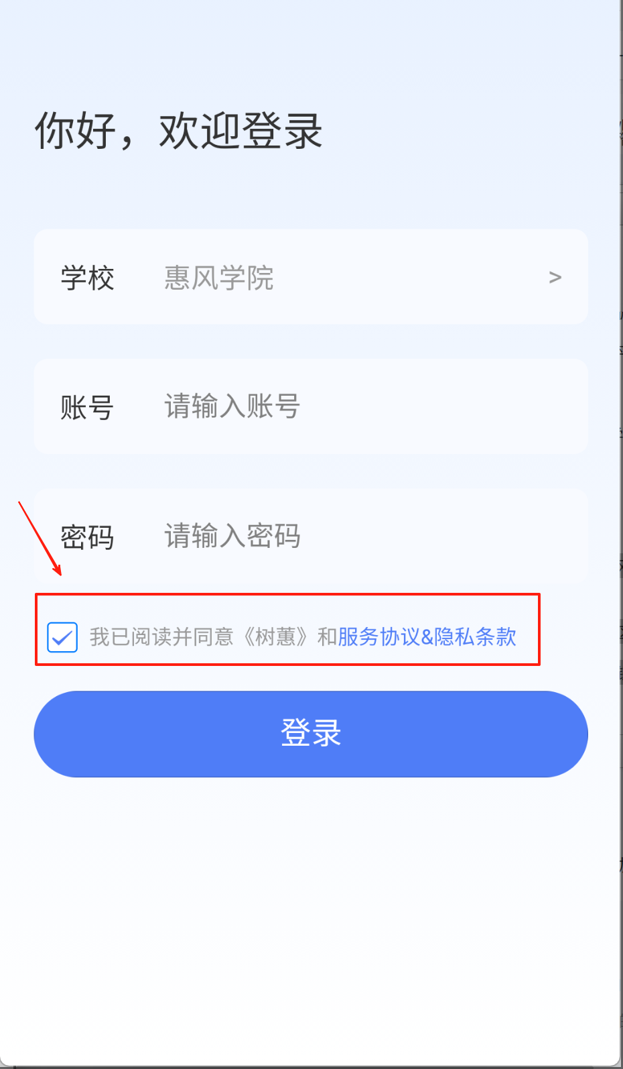Click the 我已阅读并同意 agreement text
Viewport: 623px width, 1069px height.
(x=161, y=636)
